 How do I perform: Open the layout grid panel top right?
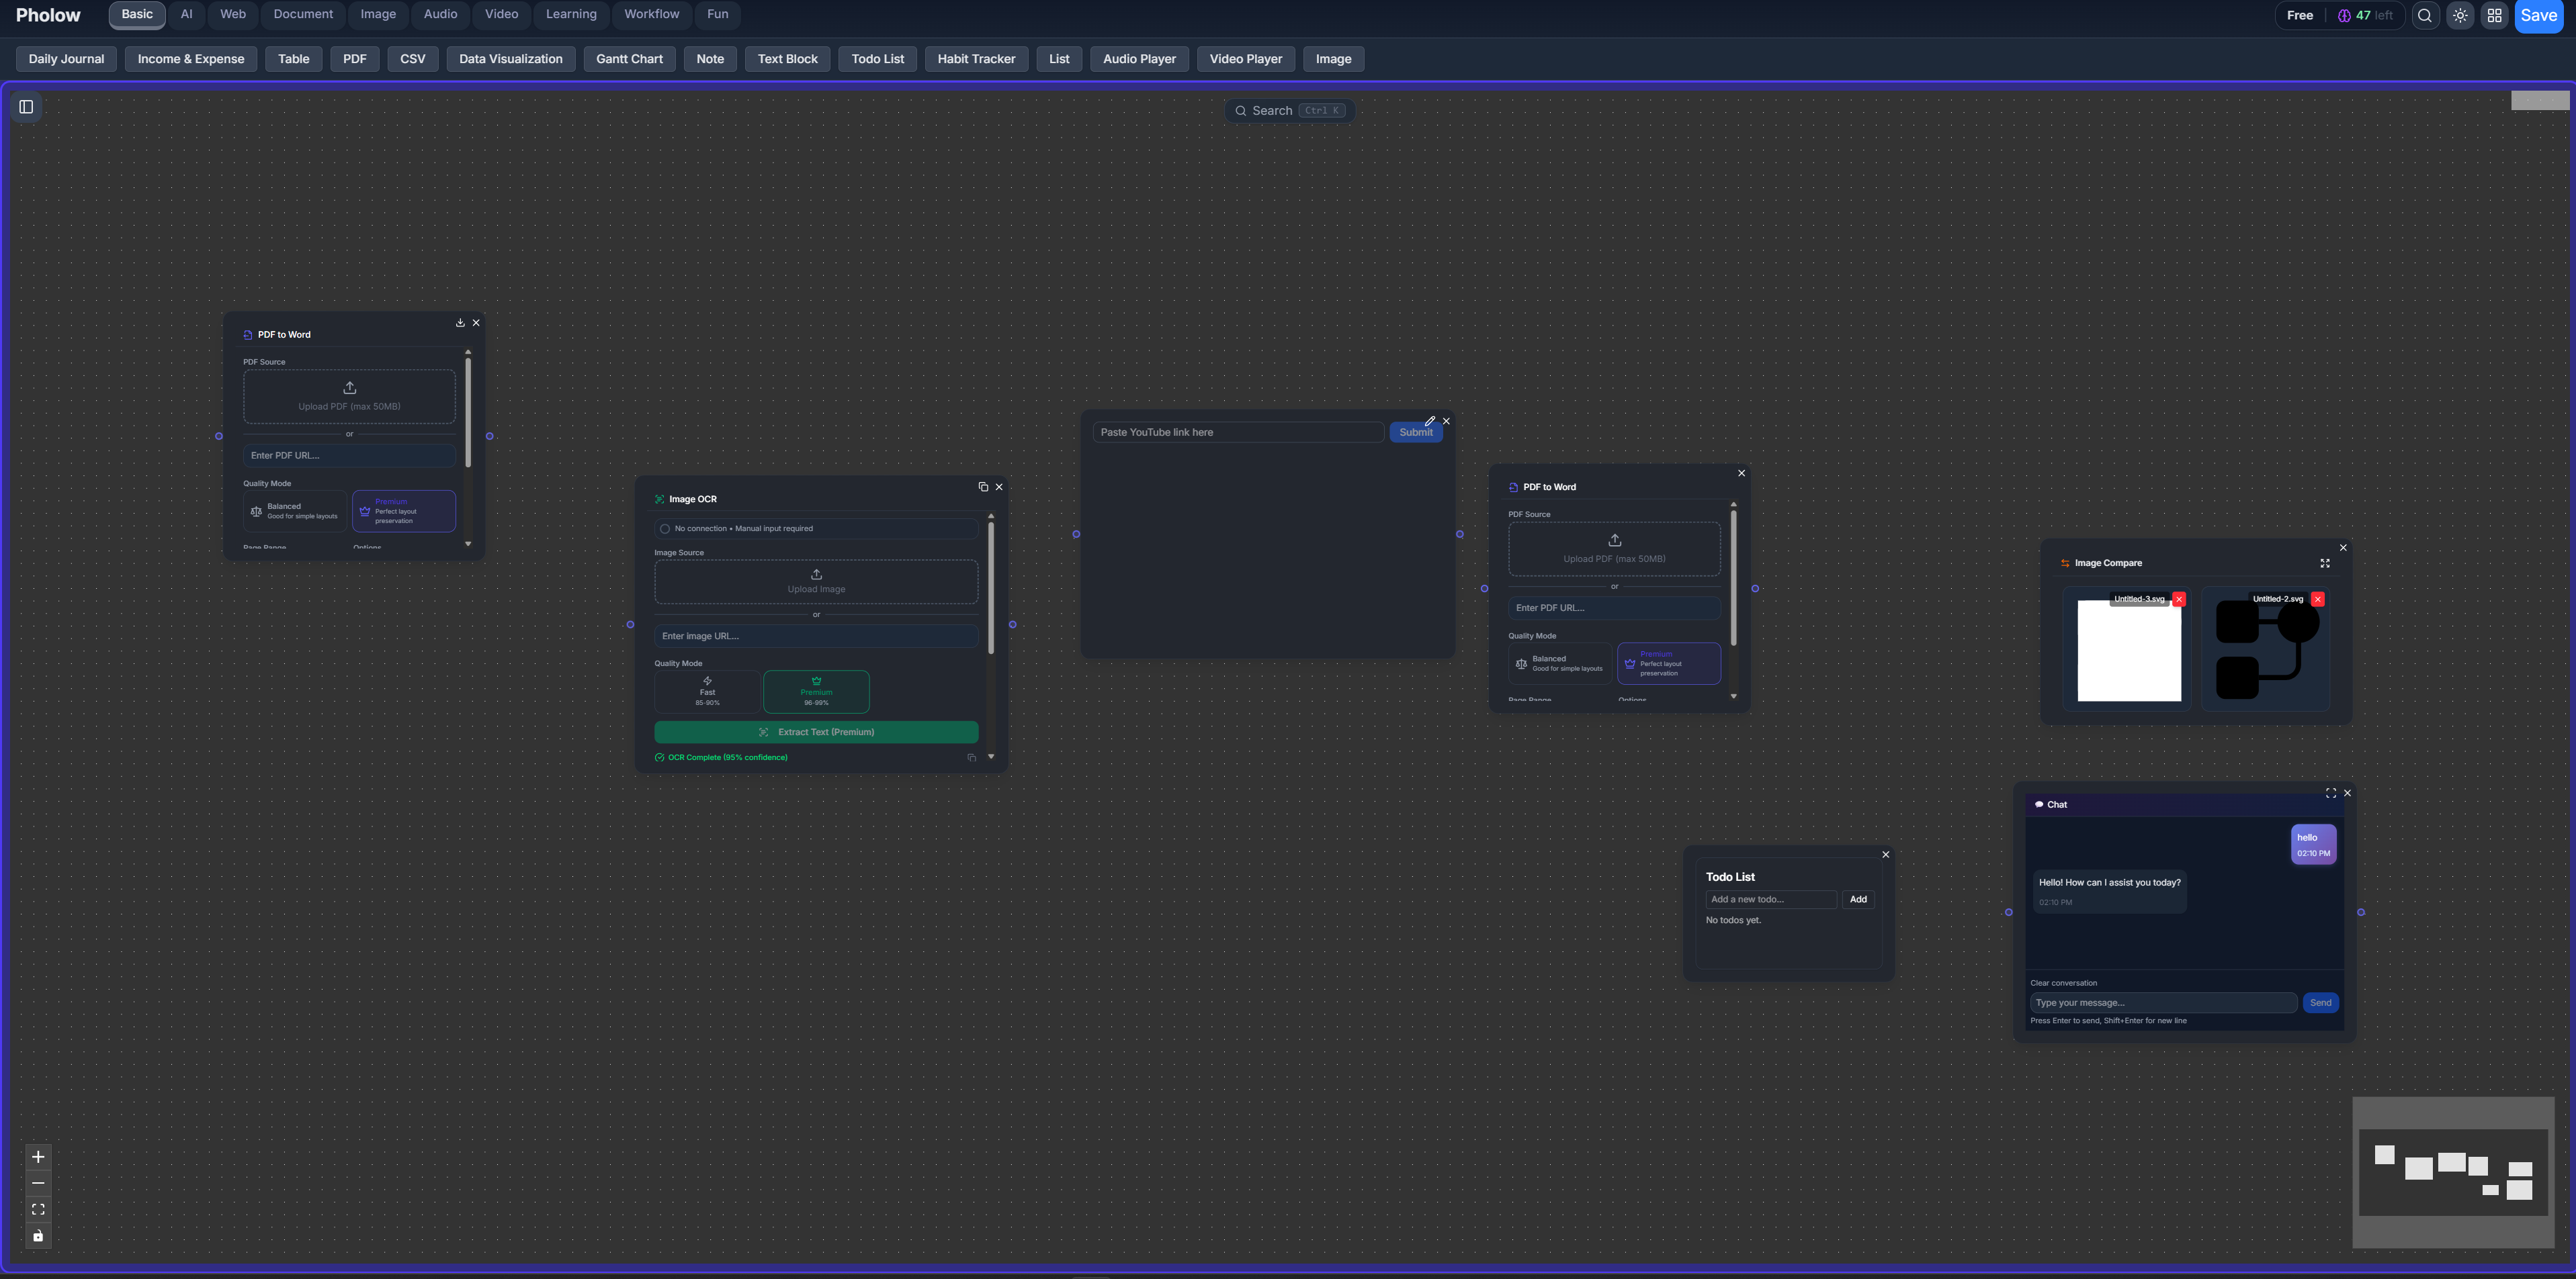click(2495, 15)
